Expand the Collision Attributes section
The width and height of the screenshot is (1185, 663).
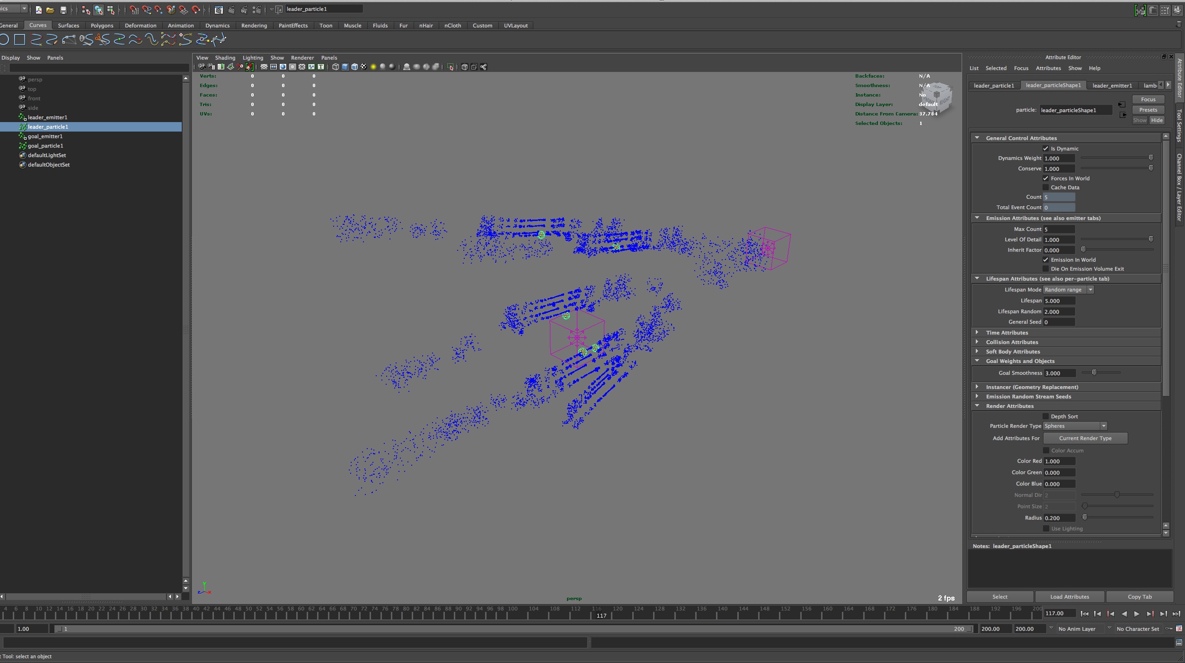tap(1012, 342)
